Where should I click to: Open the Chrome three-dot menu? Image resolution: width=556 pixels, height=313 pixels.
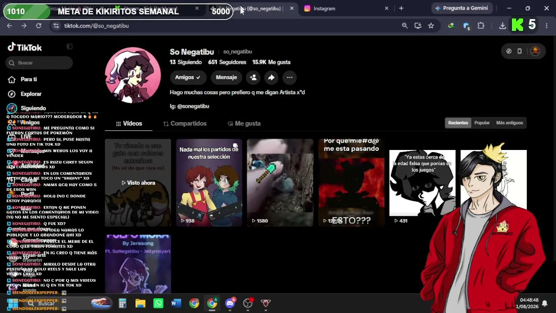[546, 26]
